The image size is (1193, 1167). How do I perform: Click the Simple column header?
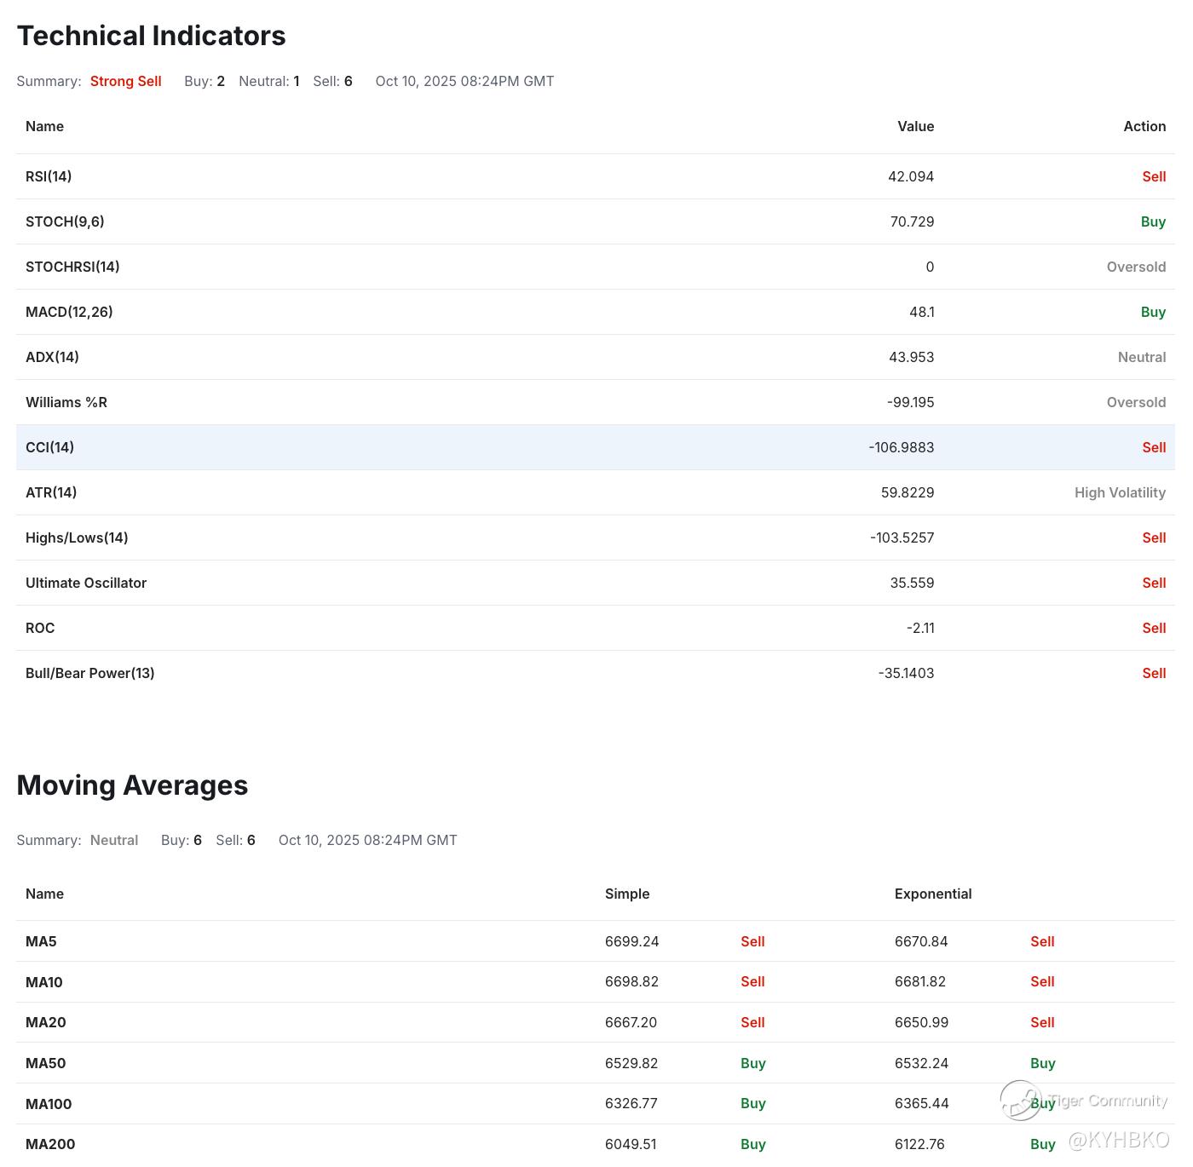pos(627,894)
